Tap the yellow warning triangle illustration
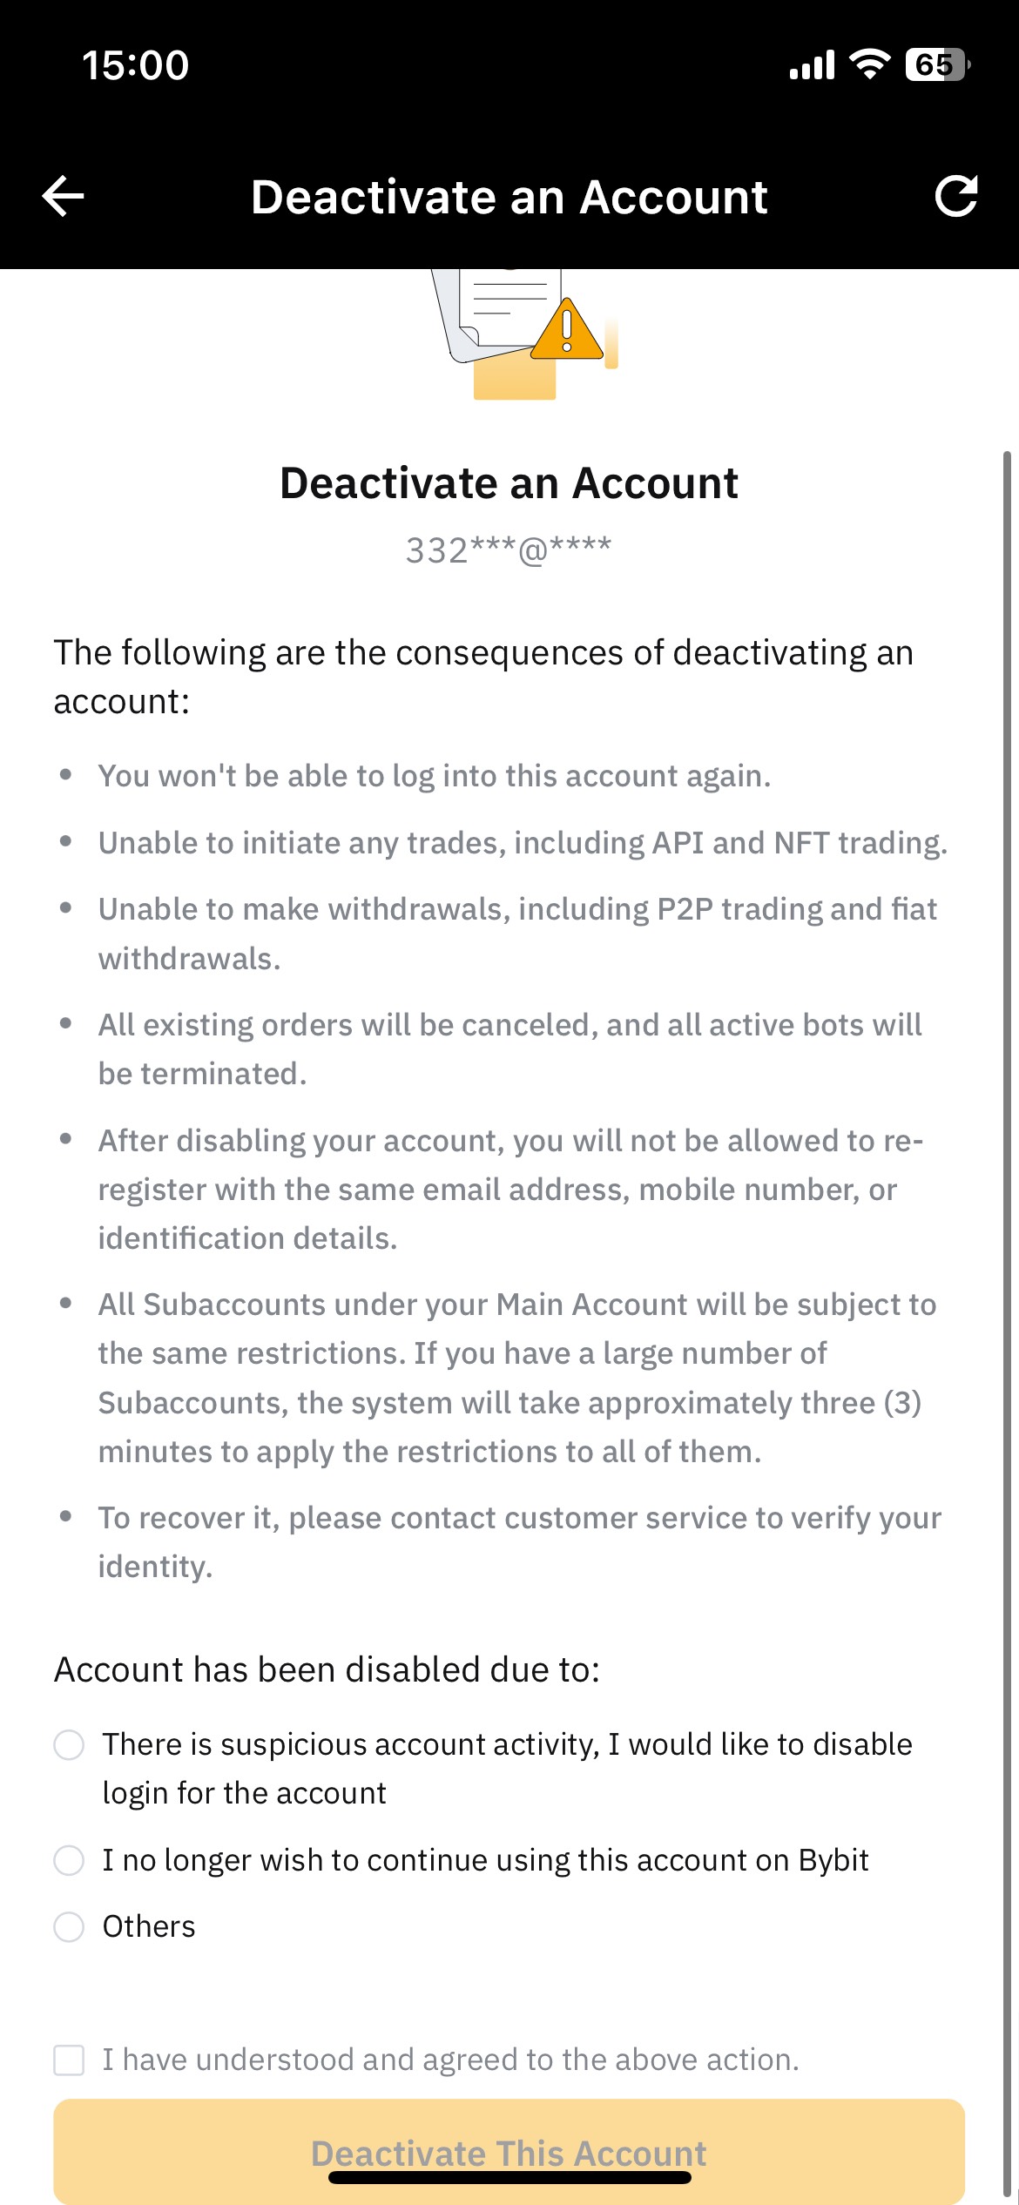This screenshot has width=1019, height=2205. (x=567, y=332)
